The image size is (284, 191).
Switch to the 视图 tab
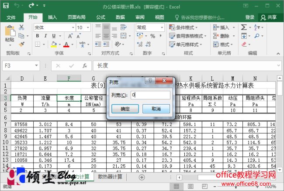click(x=159, y=17)
